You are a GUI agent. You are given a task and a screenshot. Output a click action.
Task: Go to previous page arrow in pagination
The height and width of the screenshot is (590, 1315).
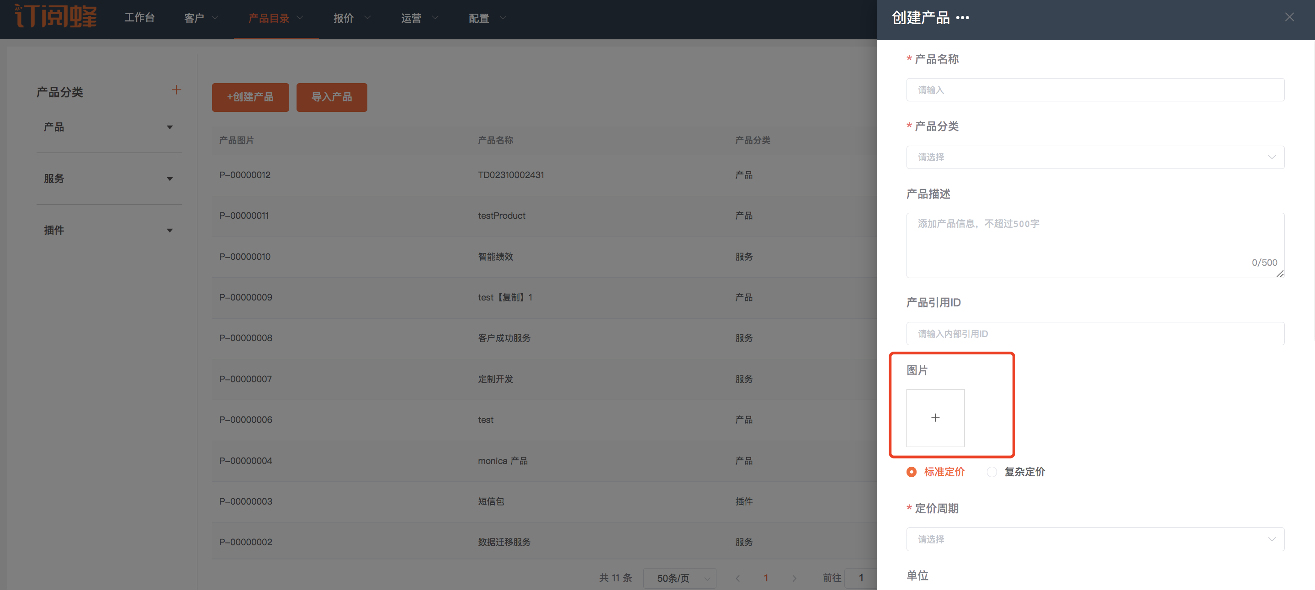click(x=737, y=578)
